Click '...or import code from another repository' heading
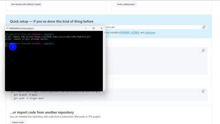Image resolution: width=220 pixels, height=124 pixels. tap(42, 112)
